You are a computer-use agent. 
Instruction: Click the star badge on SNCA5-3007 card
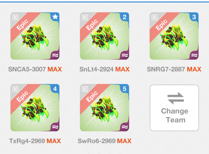55,17
